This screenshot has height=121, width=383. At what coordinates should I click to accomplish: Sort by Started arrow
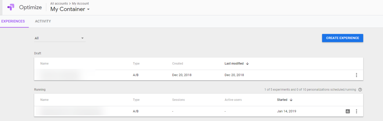click(x=291, y=100)
